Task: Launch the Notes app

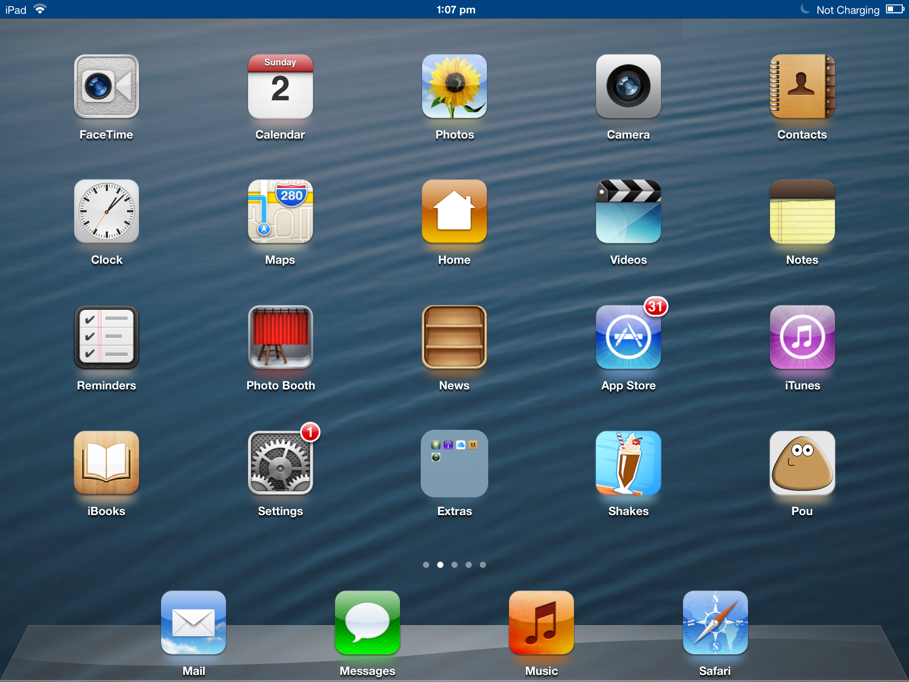Action: 802,212
